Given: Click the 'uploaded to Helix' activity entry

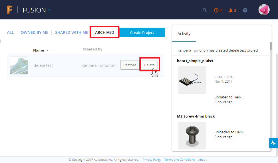Looking at the screenshot, I should coord(229,132).
